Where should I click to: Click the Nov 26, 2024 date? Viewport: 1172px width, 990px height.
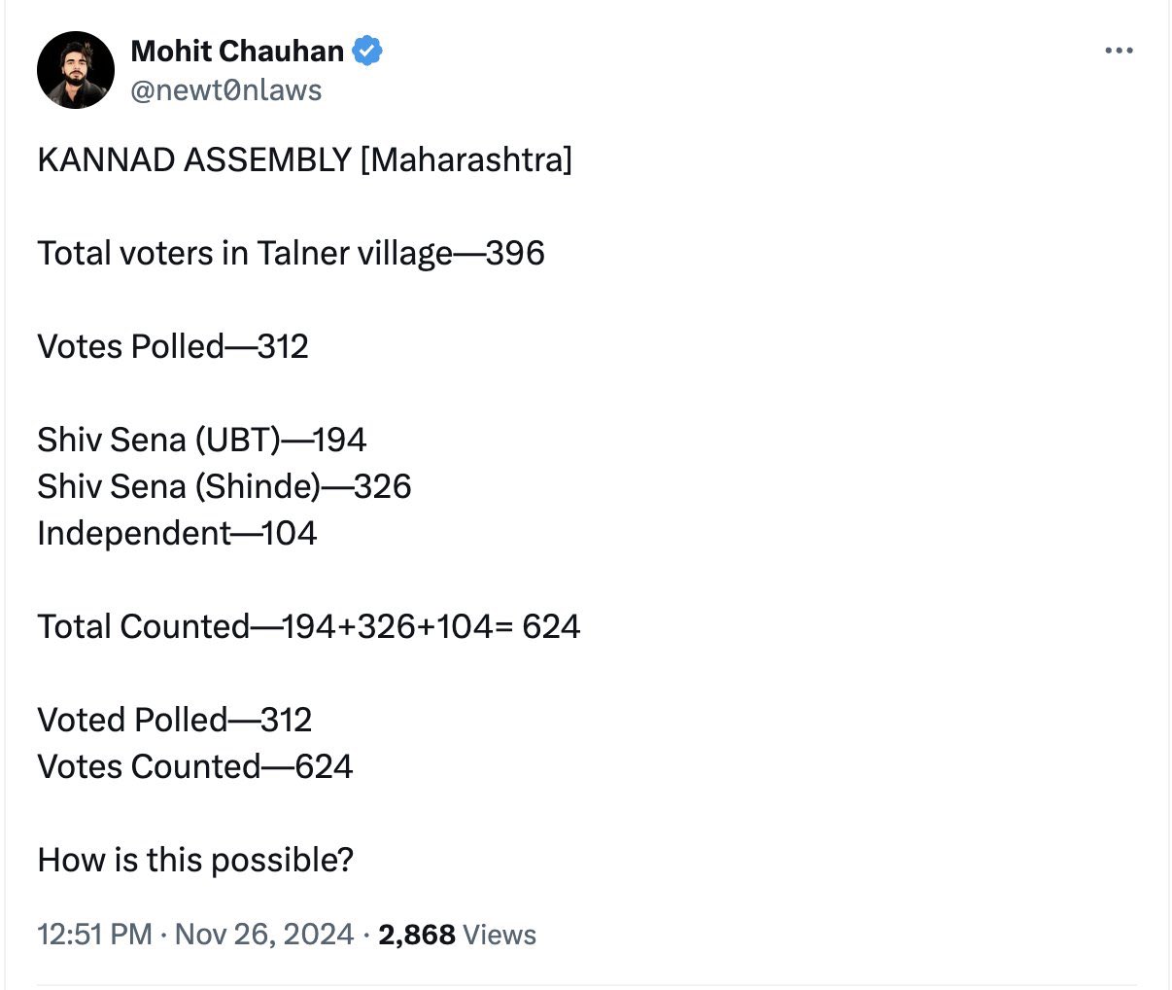point(264,935)
